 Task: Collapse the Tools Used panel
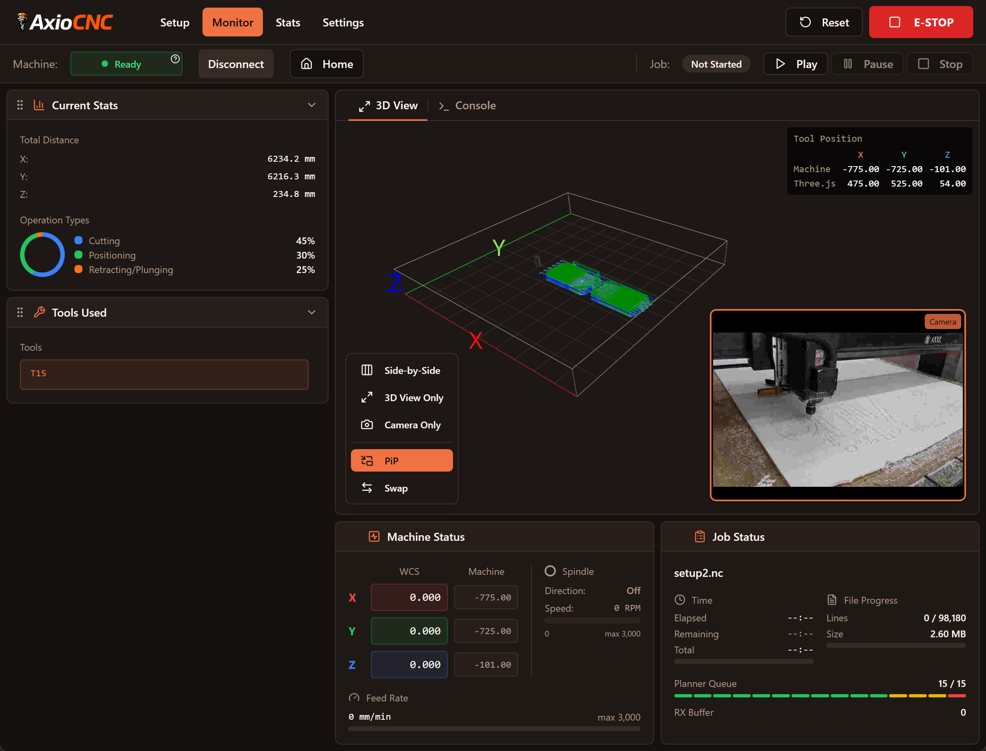click(x=312, y=313)
